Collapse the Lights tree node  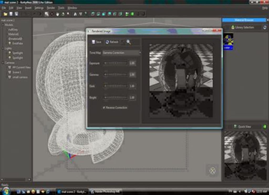coord(3,48)
